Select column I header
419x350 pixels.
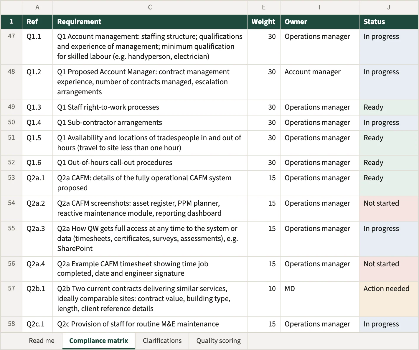[320, 7]
